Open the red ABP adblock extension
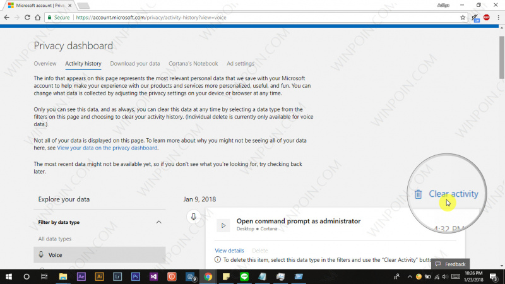 coord(486,18)
